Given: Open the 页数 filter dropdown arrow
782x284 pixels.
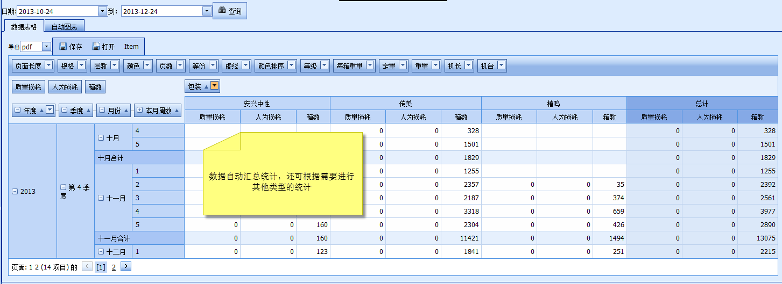Looking at the screenshot, I should tap(180, 65).
